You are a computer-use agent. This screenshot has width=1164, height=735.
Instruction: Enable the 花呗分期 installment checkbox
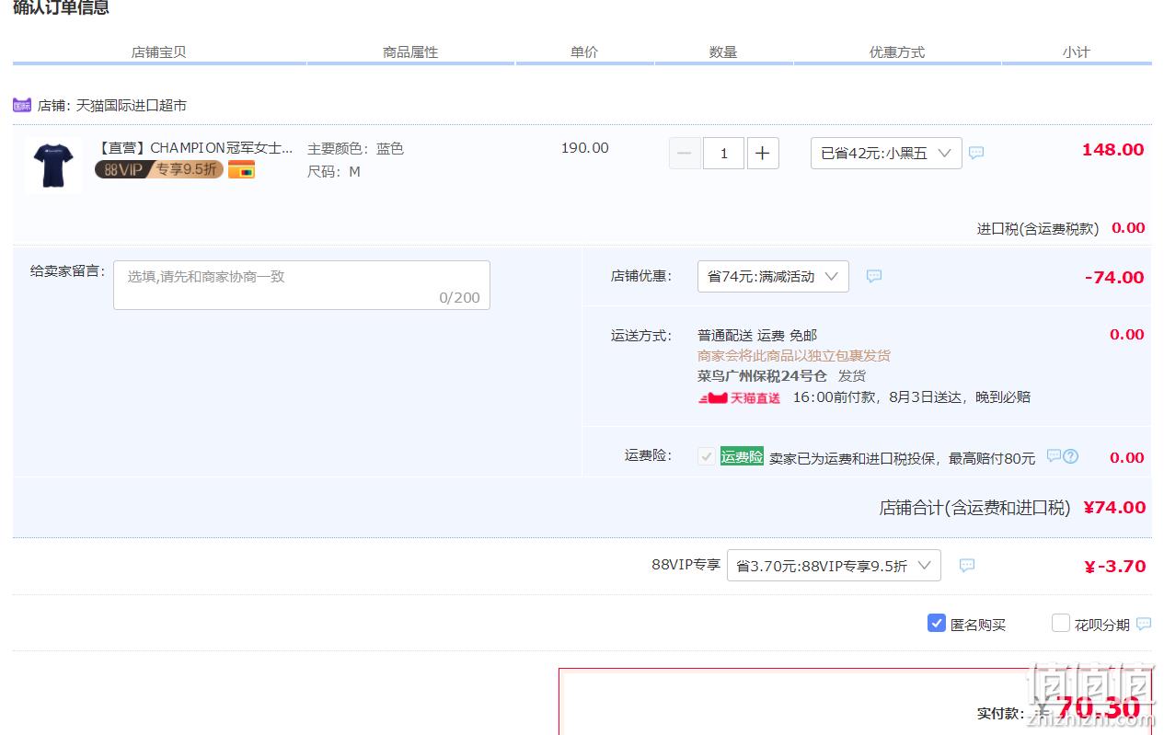1061,623
